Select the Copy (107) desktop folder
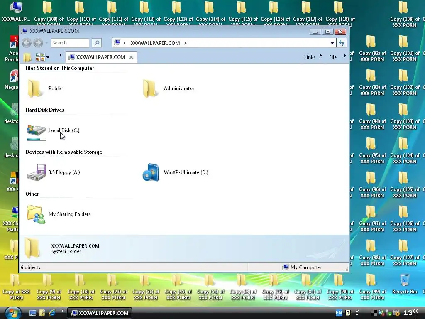The height and width of the screenshot is (319, 425). 405,253
